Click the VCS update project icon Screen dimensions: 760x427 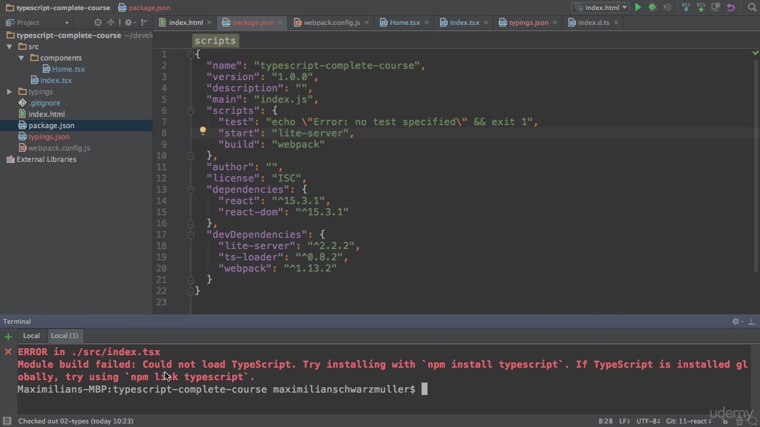pyautogui.click(x=686, y=8)
